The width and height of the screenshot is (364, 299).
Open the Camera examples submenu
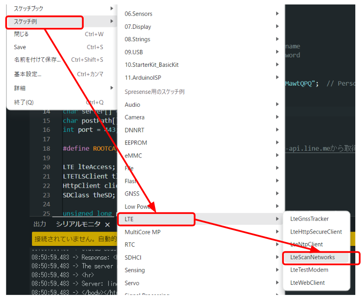134,117
